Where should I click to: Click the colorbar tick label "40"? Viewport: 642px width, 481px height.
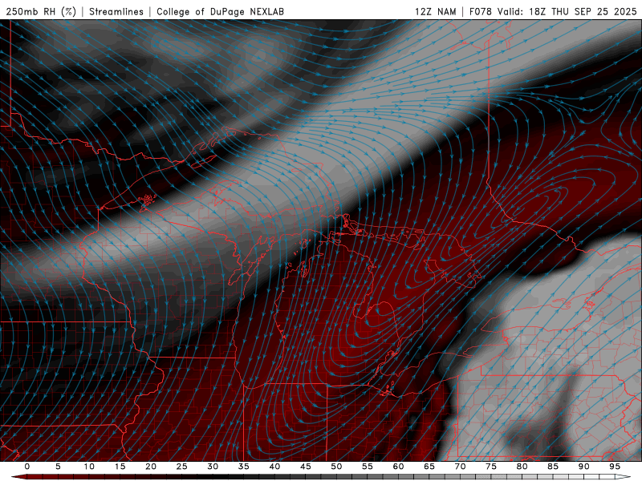274,467
